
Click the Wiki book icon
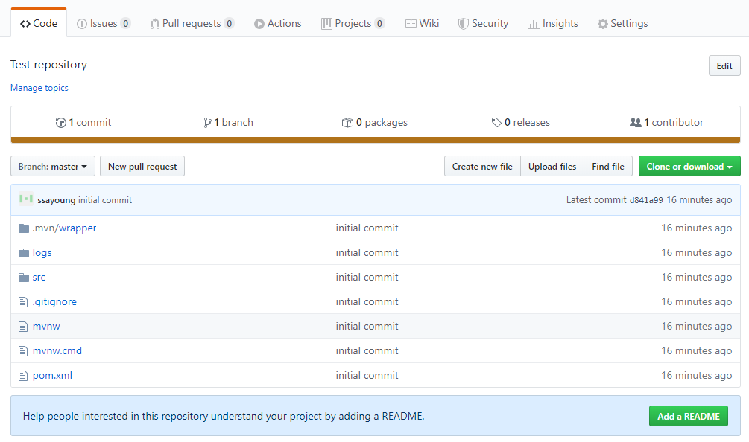pyautogui.click(x=411, y=24)
